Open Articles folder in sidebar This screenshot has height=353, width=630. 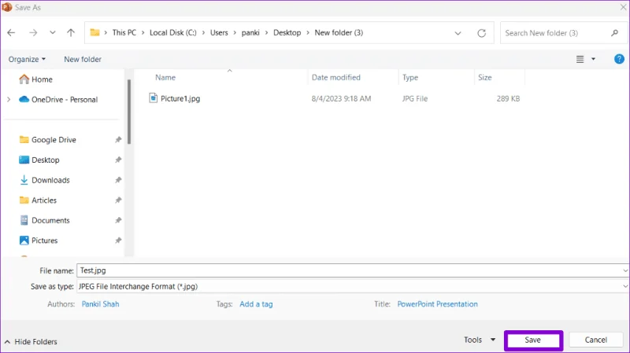pyautogui.click(x=38, y=200)
